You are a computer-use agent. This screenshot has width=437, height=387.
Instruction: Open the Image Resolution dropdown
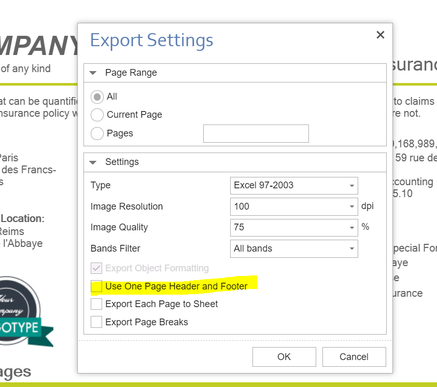pos(294,206)
